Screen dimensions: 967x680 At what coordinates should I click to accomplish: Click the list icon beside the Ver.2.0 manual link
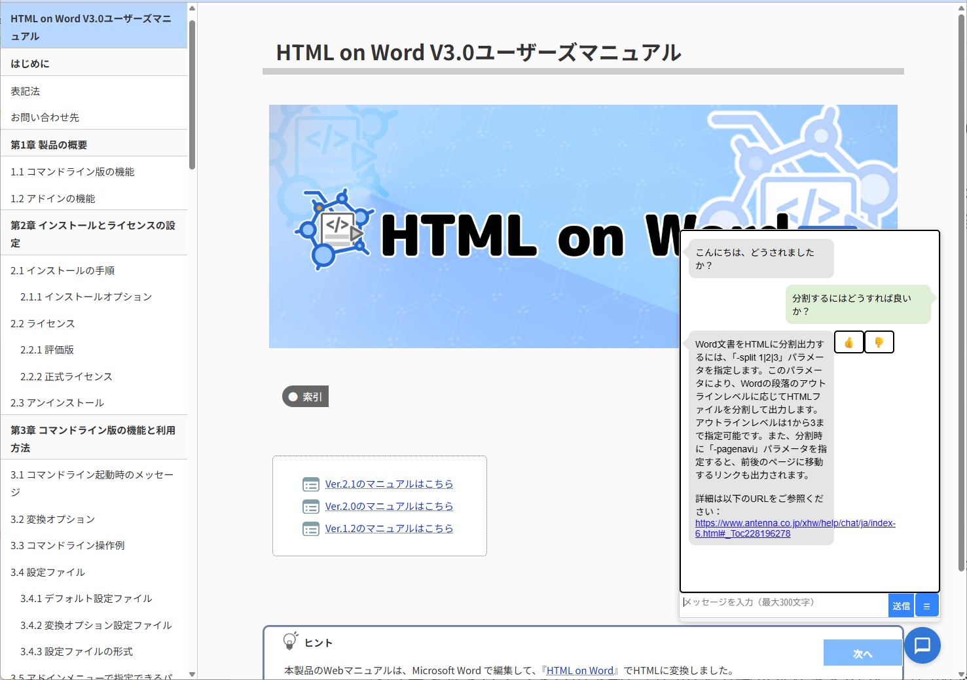pyautogui.click(x=311, y=507)
